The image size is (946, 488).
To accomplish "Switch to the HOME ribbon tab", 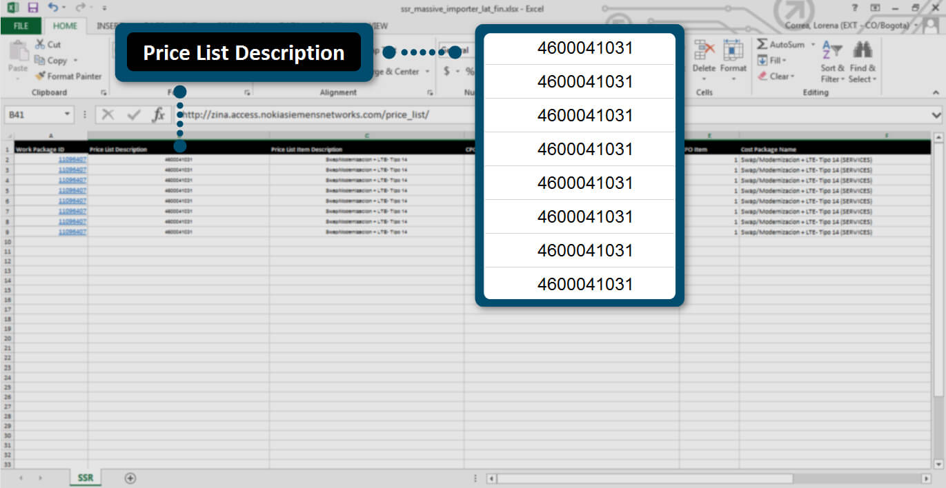I will tap(66, 26).
